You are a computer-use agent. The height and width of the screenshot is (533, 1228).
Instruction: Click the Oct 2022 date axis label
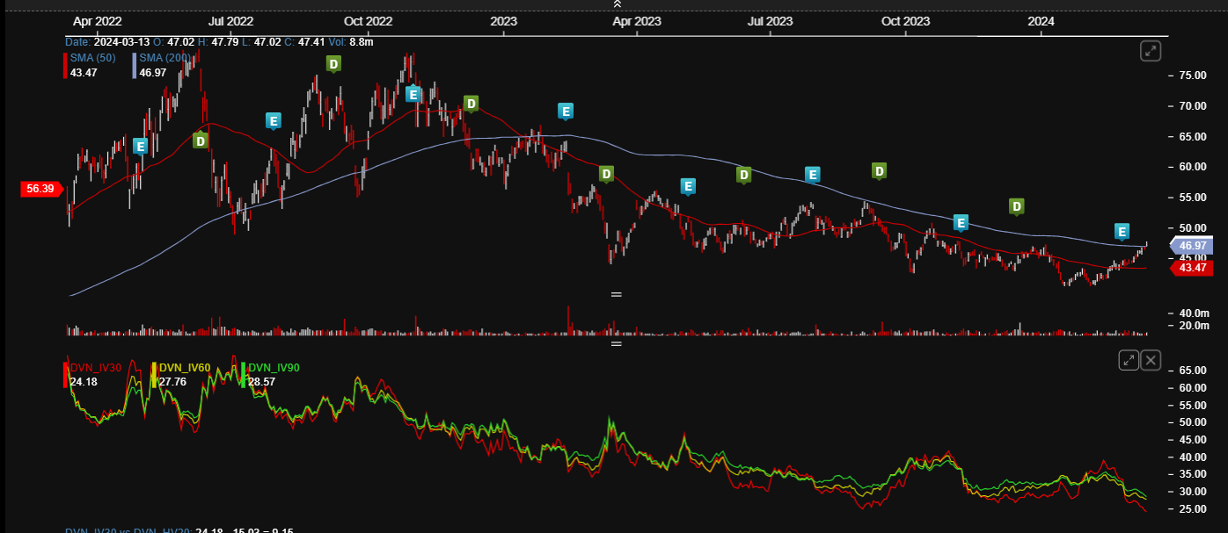(368, 20)
